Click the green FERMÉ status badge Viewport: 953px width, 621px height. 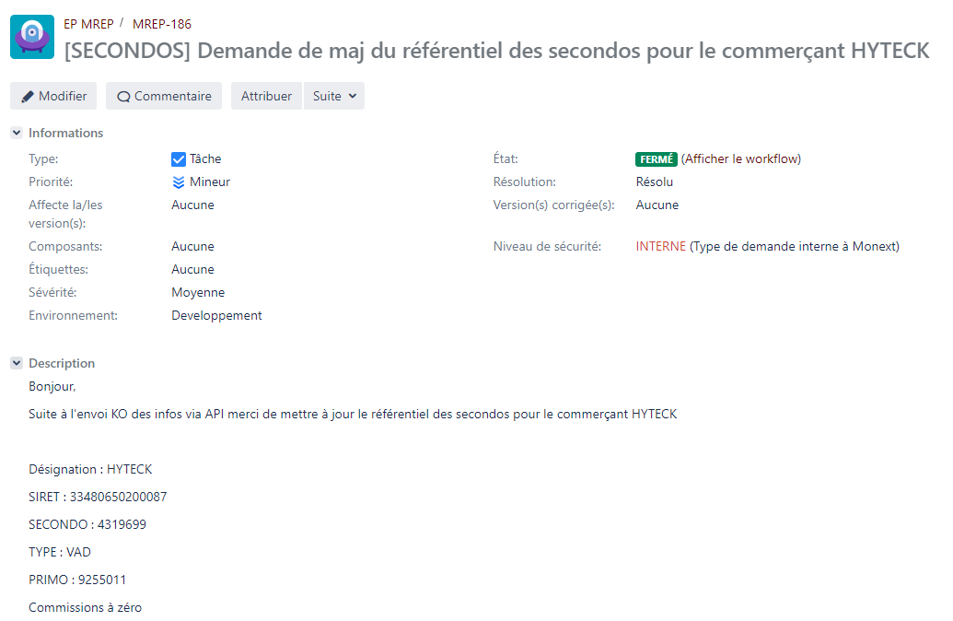tap(656, 158)
